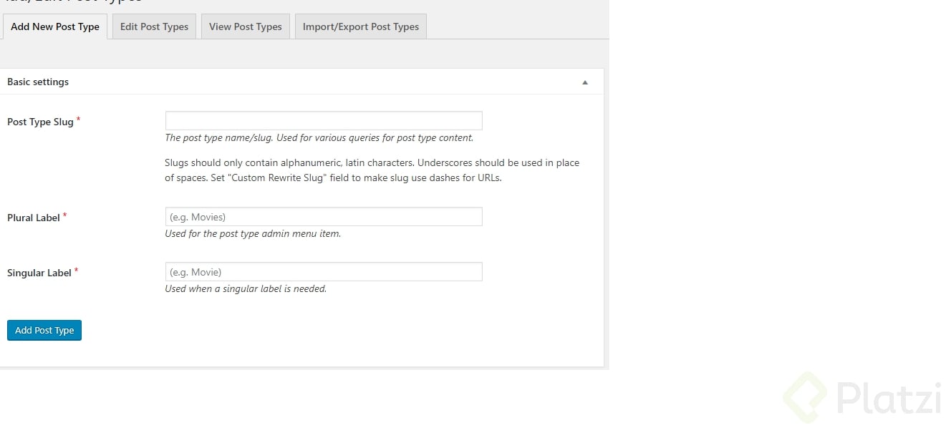Click the "Used when a singular label is needed" hint

click(246, 288)
